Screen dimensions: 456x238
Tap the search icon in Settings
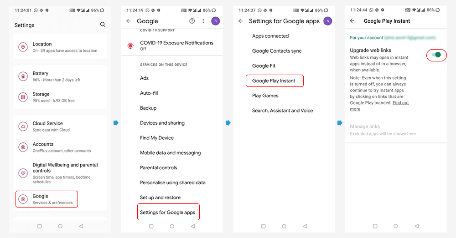pos(102,25)
